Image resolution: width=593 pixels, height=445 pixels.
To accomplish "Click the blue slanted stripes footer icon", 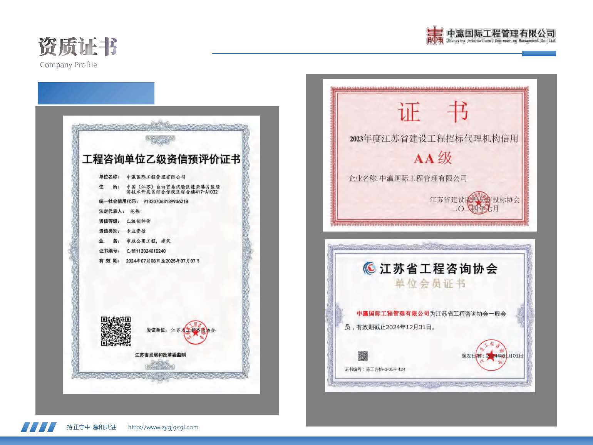I will tap(39, 427).
